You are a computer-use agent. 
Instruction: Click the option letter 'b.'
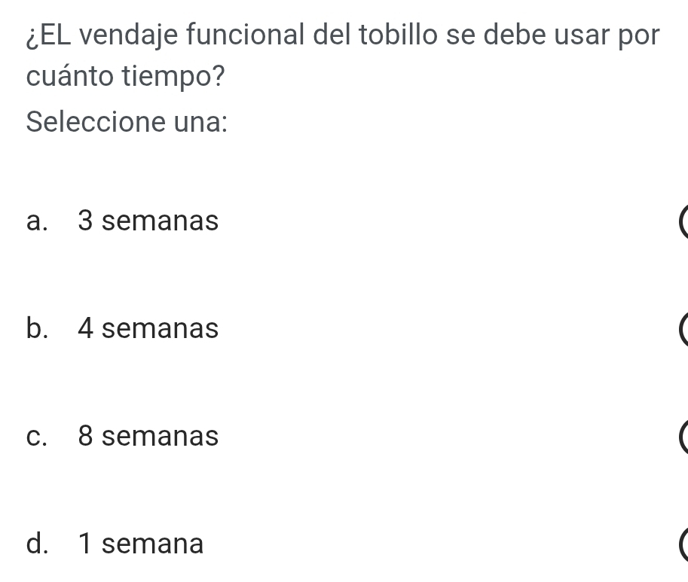[37, 328]
